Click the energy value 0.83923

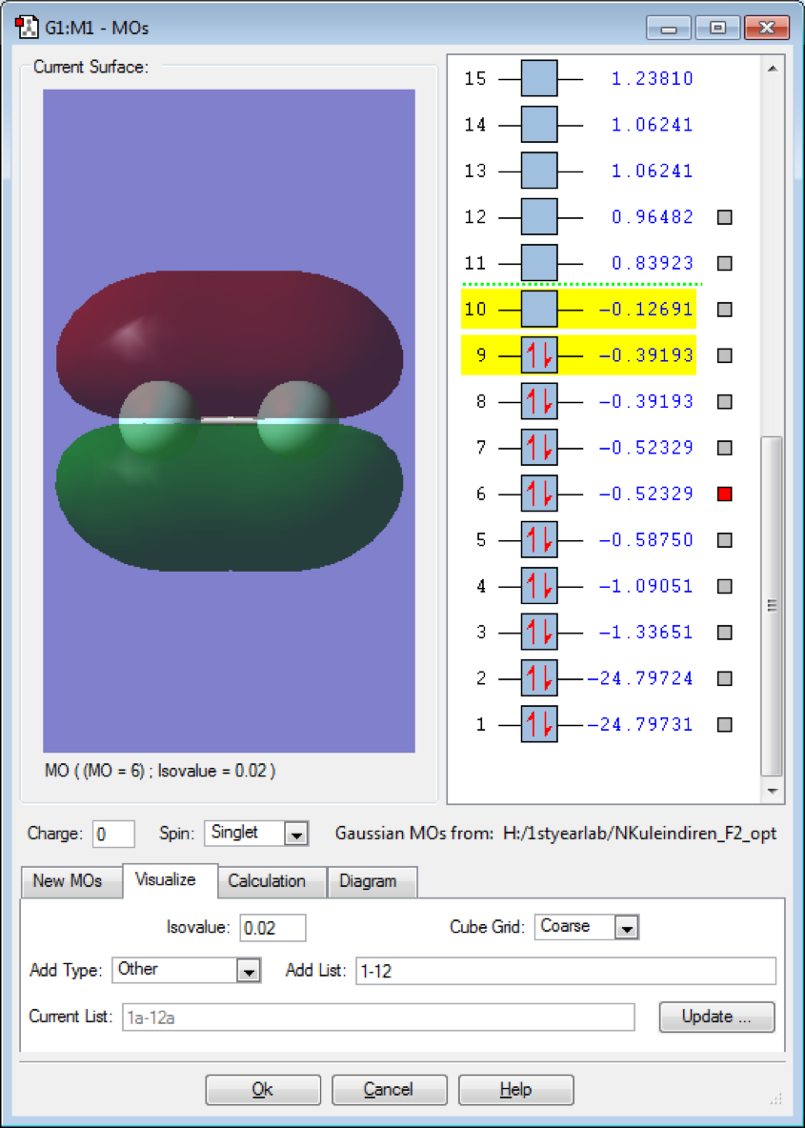[x=652, y=263]
